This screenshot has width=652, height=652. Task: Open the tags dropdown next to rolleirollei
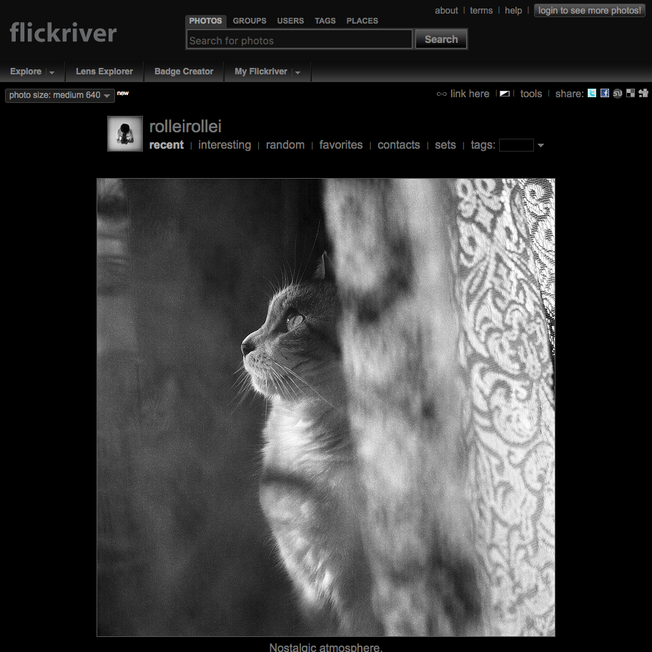541,145
